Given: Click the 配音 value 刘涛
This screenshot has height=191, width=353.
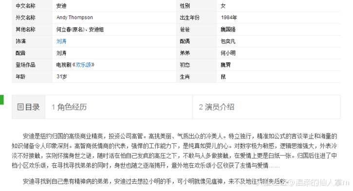Looking at the screenshot, I should (61, 53).
